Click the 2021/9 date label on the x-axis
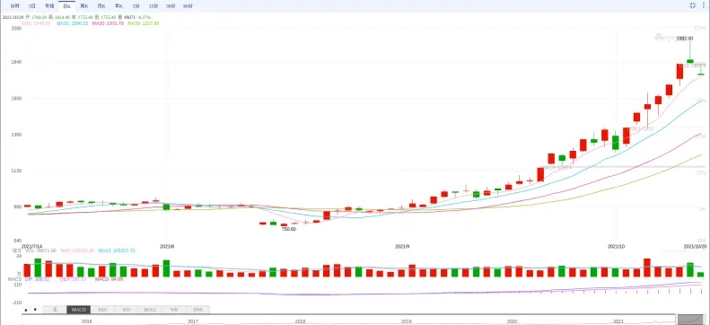Viewport: 710px width, 325px height. point(402,246)
